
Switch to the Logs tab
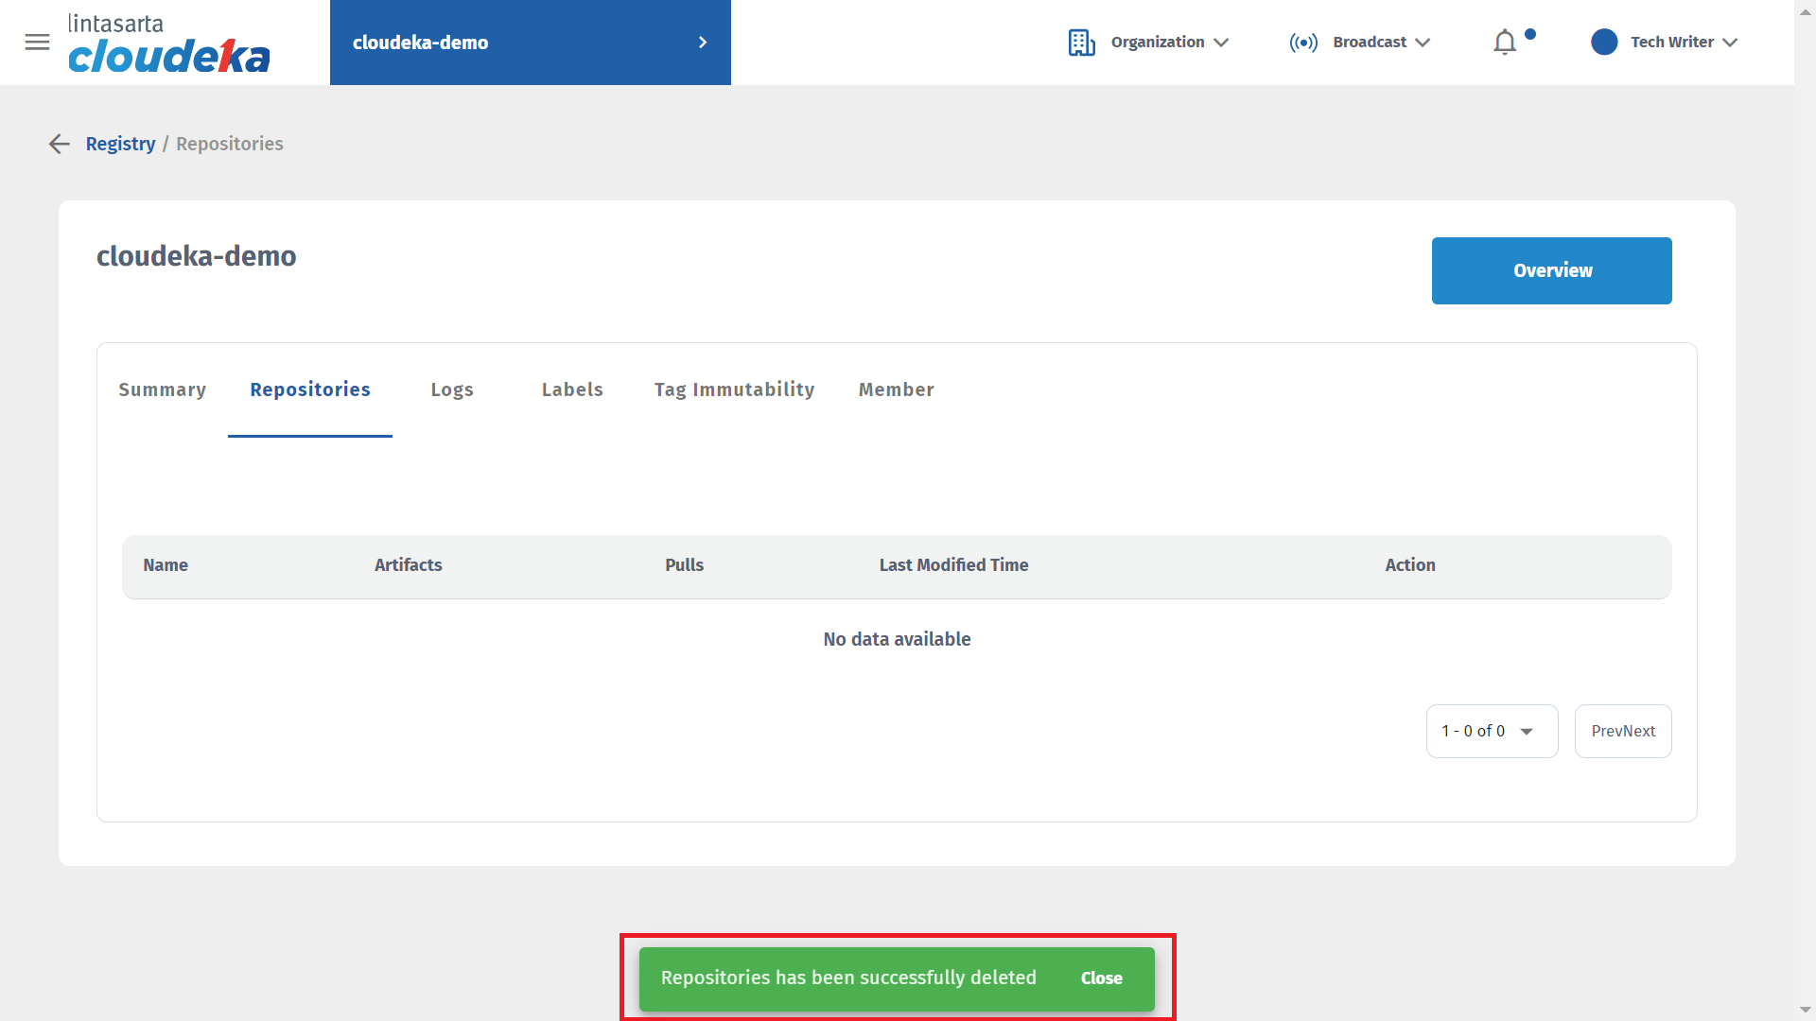[x=452, y=389]
